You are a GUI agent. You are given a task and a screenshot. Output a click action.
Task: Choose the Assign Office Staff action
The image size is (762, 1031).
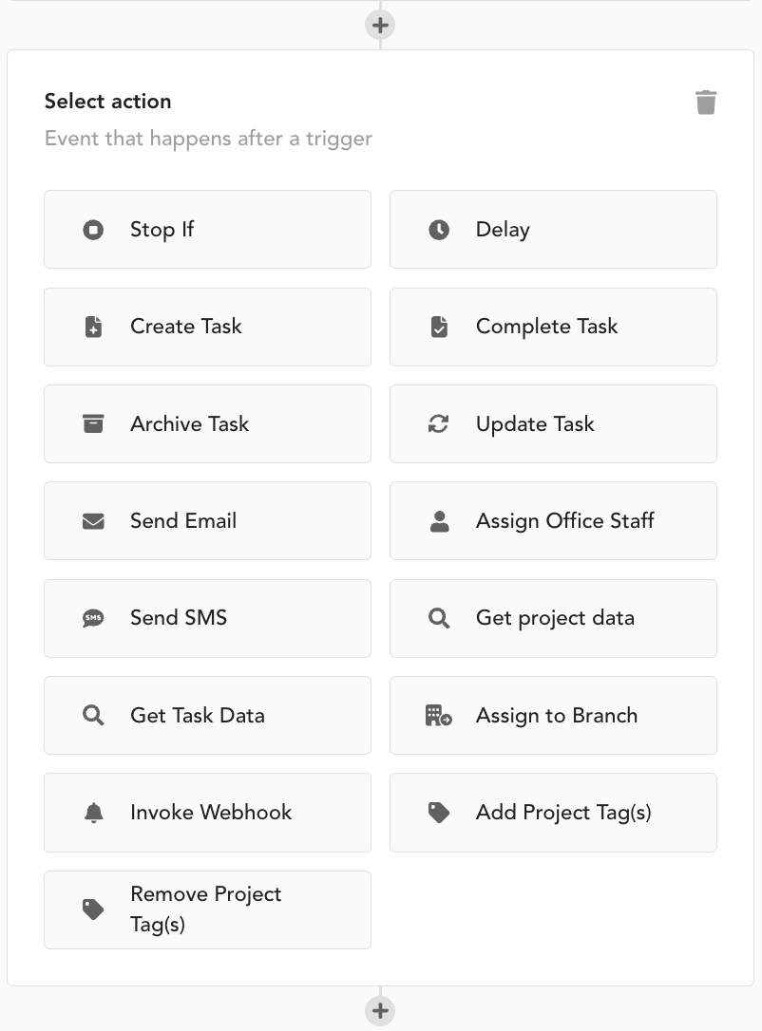pyautogui.click(x=553, y=520)
